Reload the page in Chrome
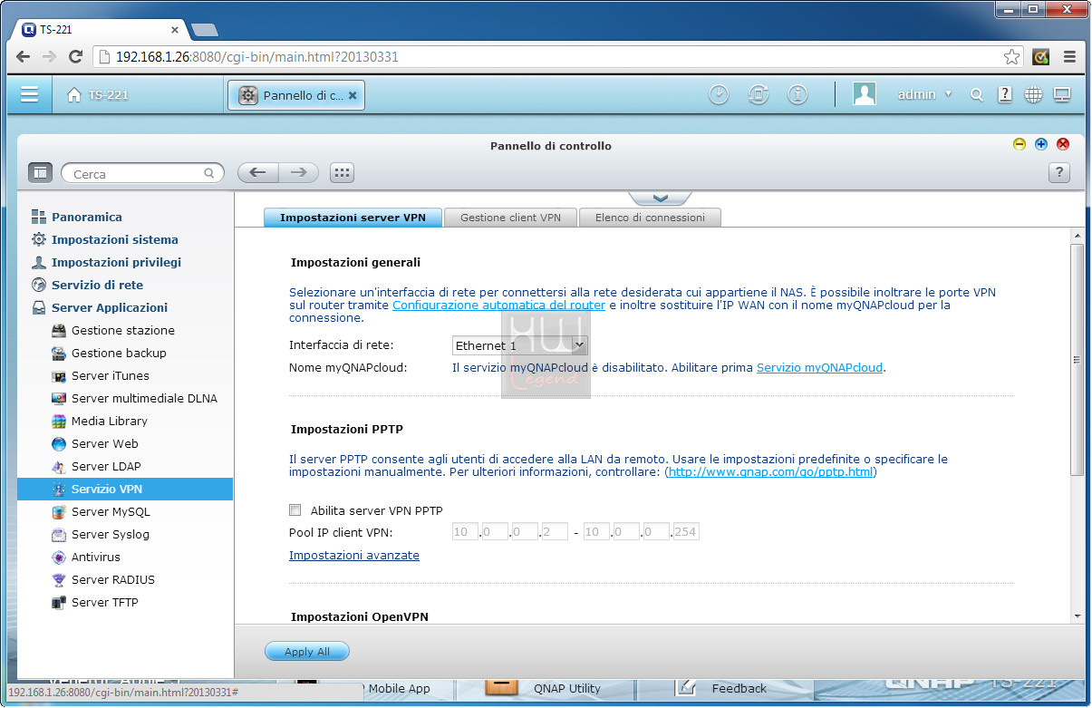This screenshot has height=708, width=1092. coord(75,57)
